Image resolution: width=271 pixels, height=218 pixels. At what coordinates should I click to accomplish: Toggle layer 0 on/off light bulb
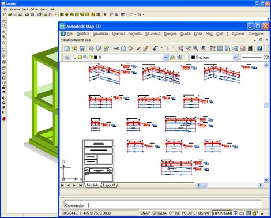tap(75, 57)
